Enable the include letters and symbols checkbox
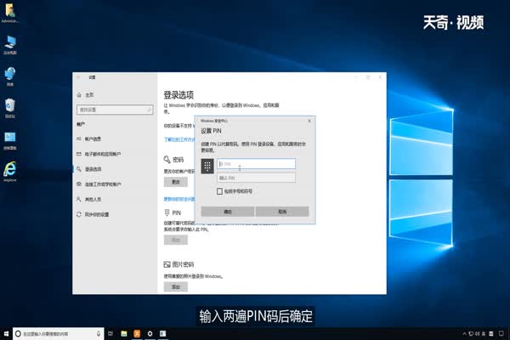510x340 pixels. pyautogui.click(x=220, y=191)
